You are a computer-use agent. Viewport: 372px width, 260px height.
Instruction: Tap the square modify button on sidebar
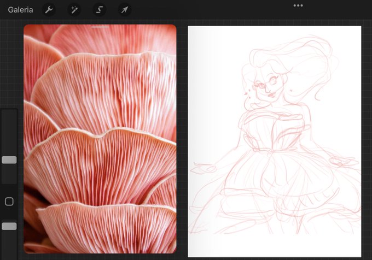click(9, 202)
